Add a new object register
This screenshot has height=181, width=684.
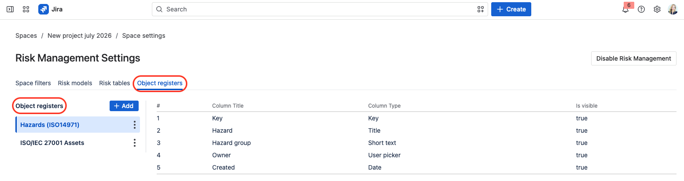click(x=124, y=106)
